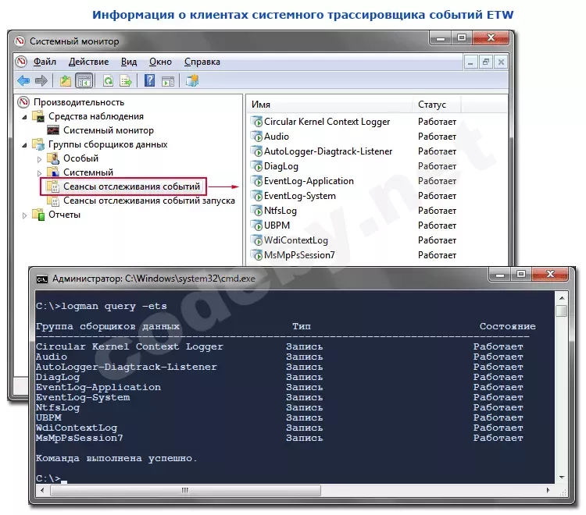This screenshot has height=515, width=586.
Task: Select the EventLog-Application row name
Action: coord(309,181)
